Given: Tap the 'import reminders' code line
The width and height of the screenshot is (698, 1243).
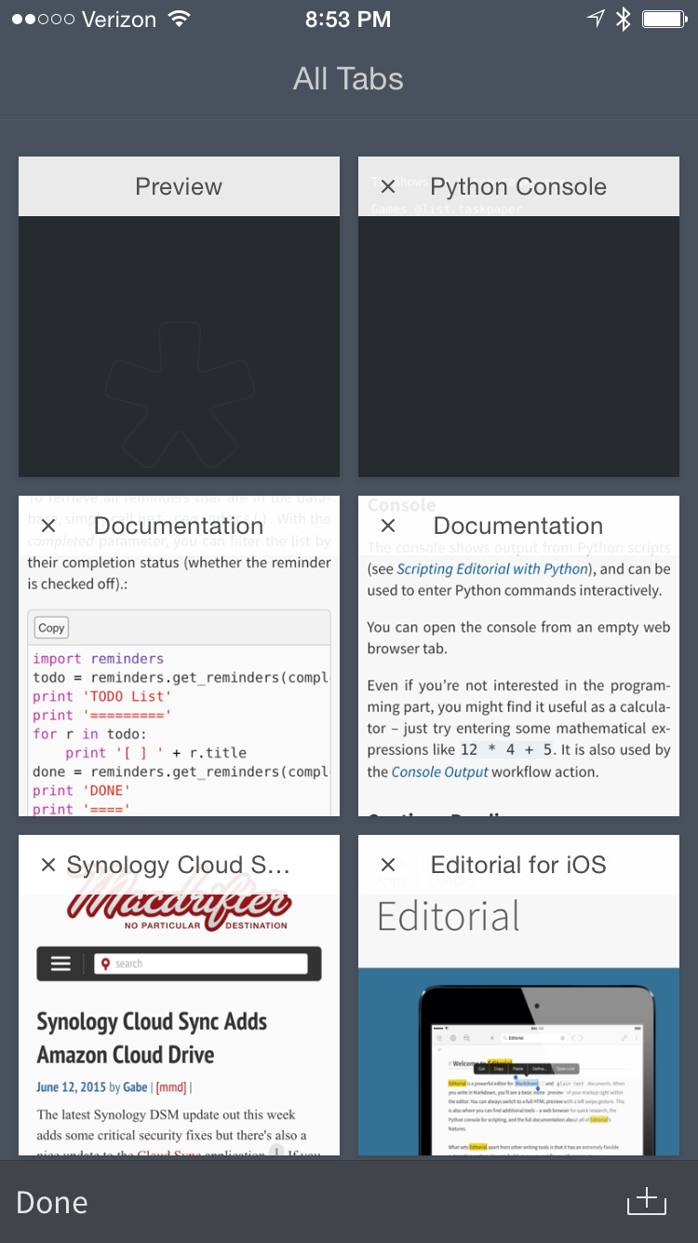Looking at the screenshot, I should coord(99,659).
